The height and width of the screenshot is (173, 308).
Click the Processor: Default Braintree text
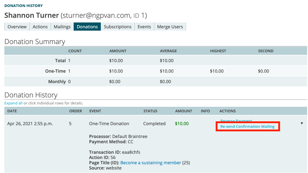pyautogui.click(x=118, y=137)
